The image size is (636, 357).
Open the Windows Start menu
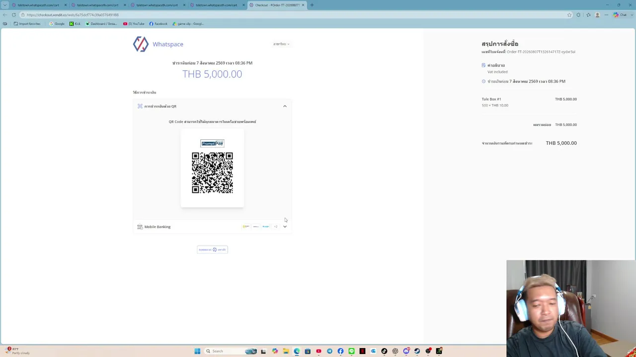pyautogui.click(x=197, y=351)
